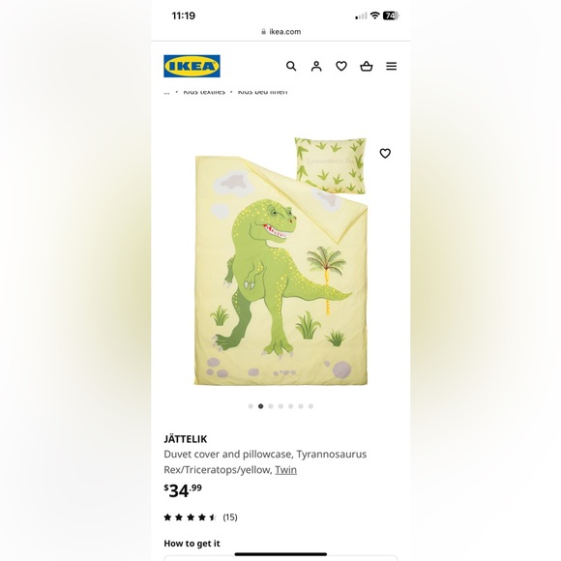Select the last image carousel dot
561x561 pixels.
click(310, 406)
